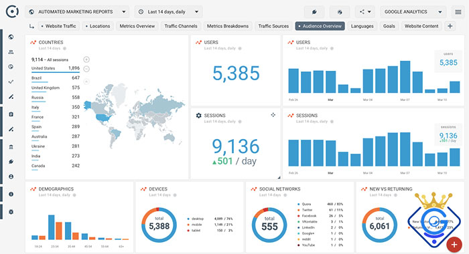
Task: Click the icon button left of share
Action: click(340, 12)
